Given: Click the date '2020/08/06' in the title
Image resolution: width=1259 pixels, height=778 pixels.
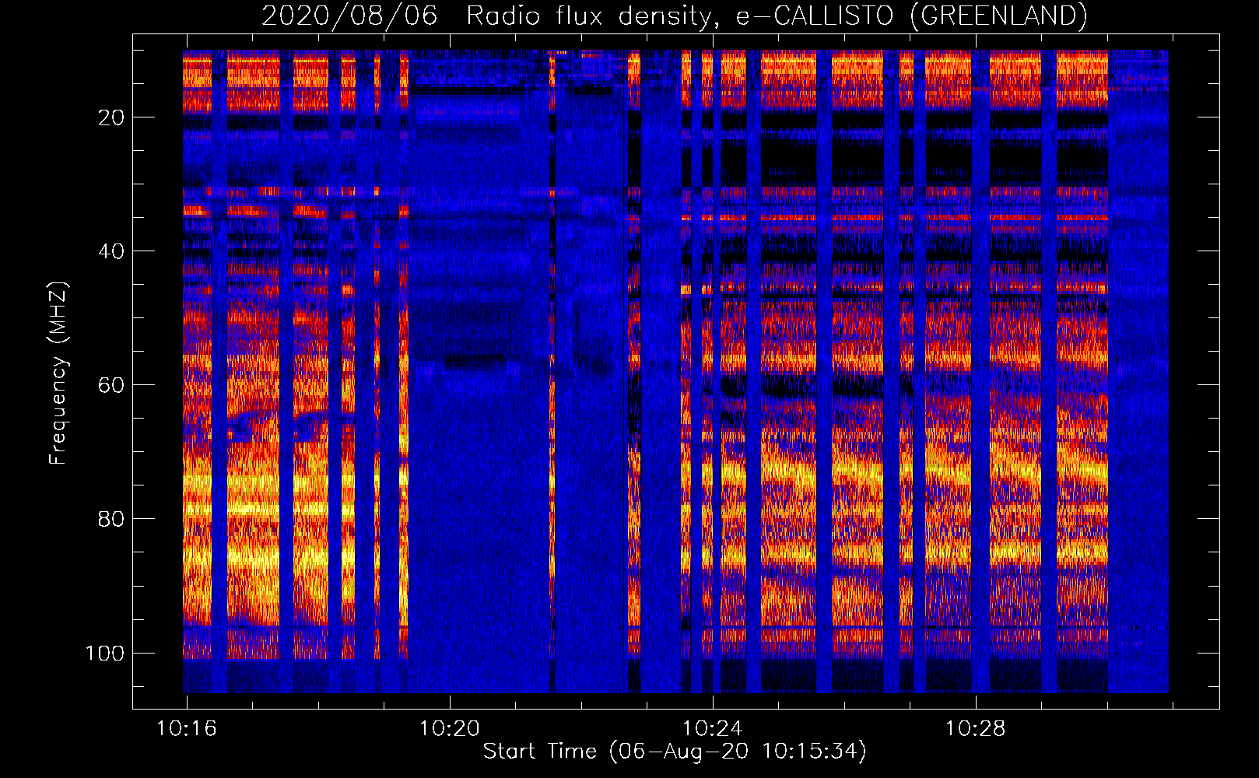Looking at the screenshot, I should click(x=349, y=16).
